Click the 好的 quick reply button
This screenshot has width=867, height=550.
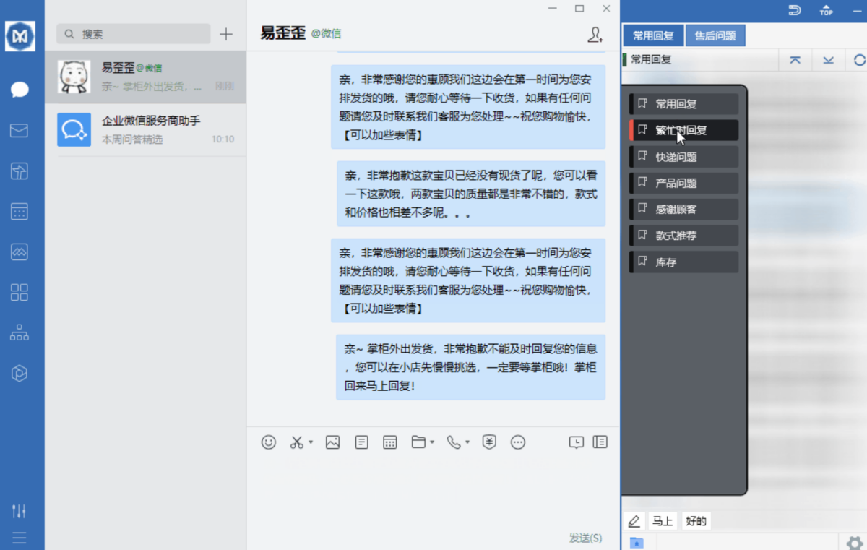pos(696,520)
